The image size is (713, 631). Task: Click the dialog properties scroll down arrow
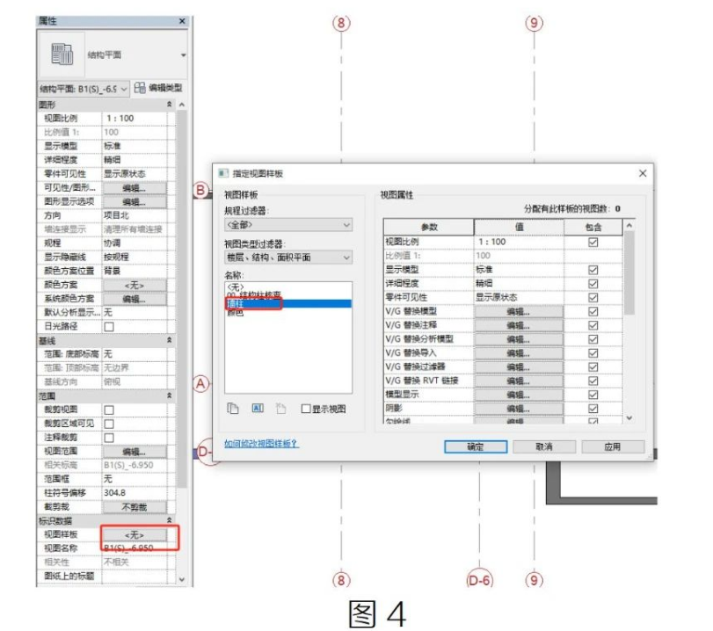click(x=629, y=417)
